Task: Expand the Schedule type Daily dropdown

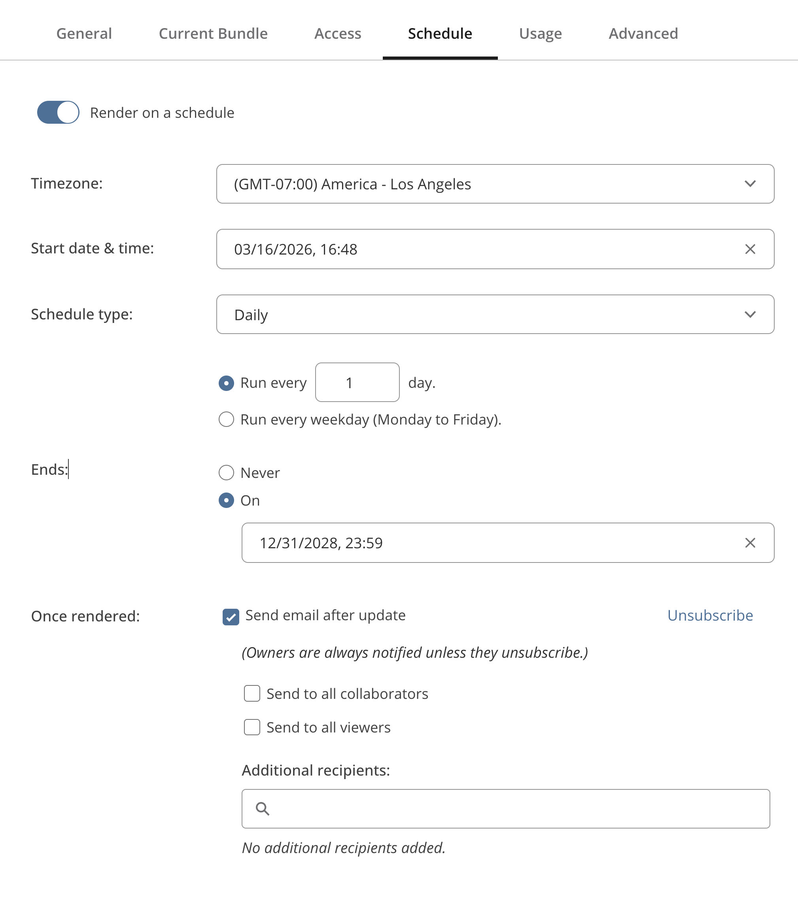Action: point(495,314)
